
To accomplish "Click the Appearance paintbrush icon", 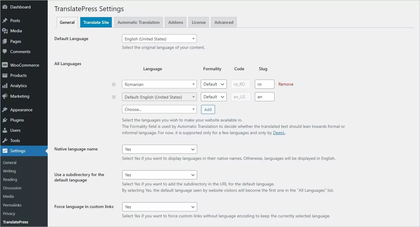I will (5, 110).
